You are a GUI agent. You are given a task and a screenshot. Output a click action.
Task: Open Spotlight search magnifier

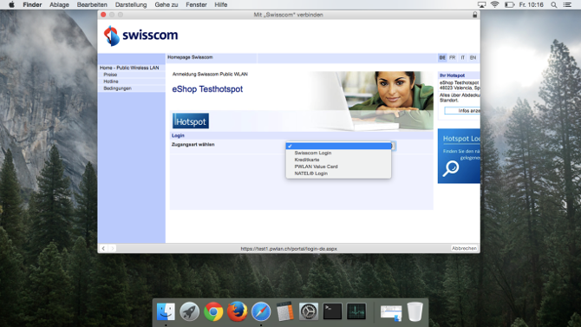553,5
